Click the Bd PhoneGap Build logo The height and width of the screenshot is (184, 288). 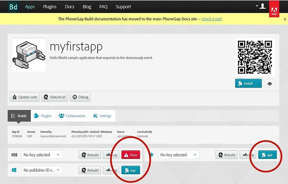pos(13,7)
